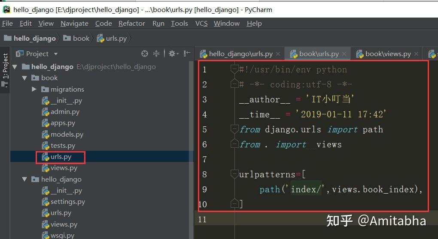Open Project panel settings gear
The width and height of the screenshot is (438, 239).
click(173, 54)
